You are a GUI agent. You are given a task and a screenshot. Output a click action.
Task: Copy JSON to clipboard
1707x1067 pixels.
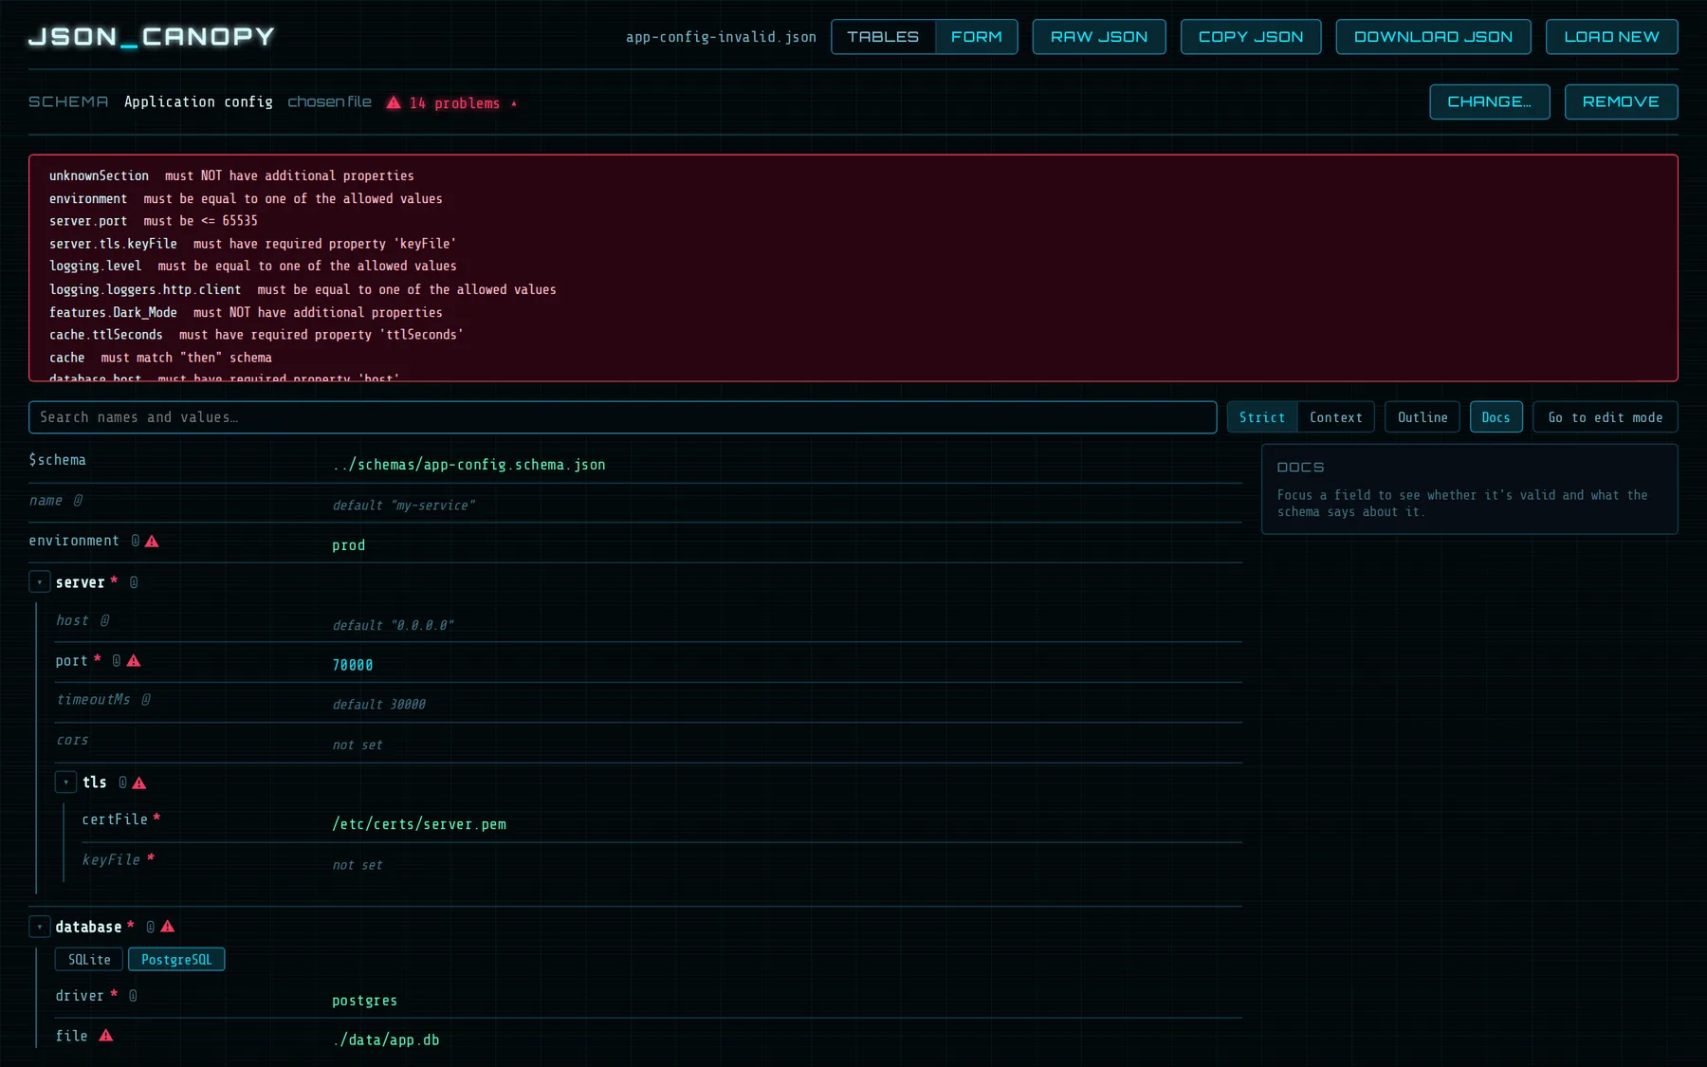1251,37
